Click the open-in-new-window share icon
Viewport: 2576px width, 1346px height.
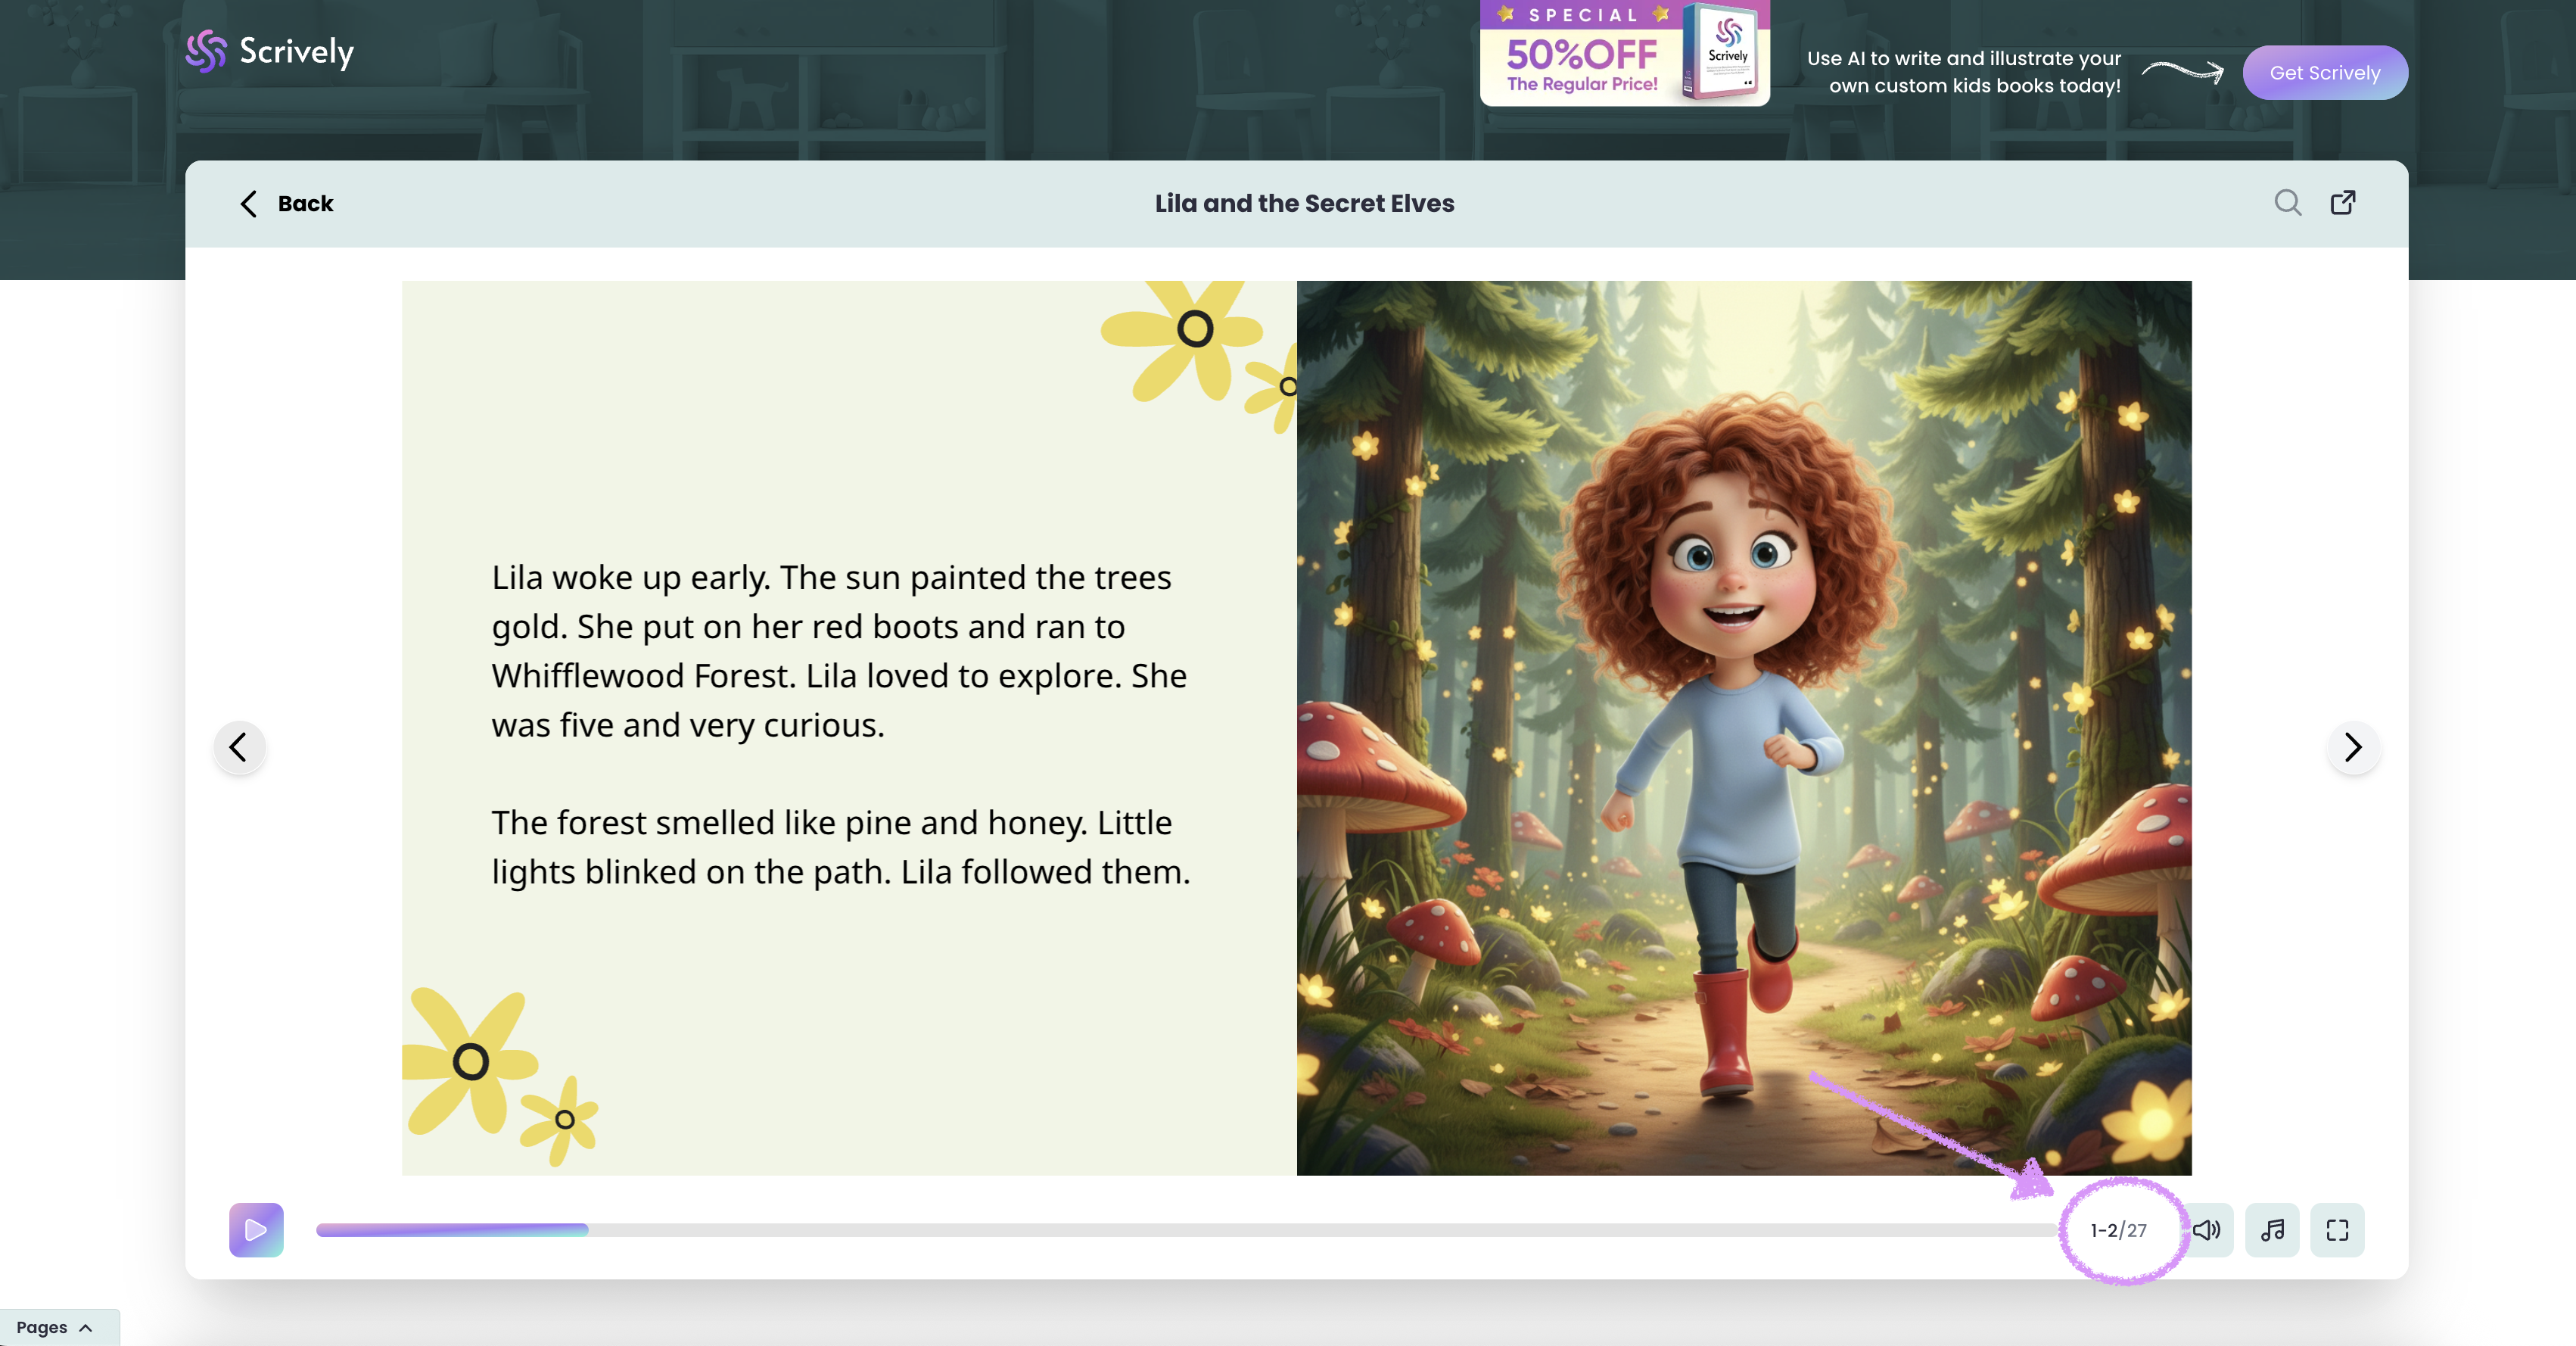2343,203
